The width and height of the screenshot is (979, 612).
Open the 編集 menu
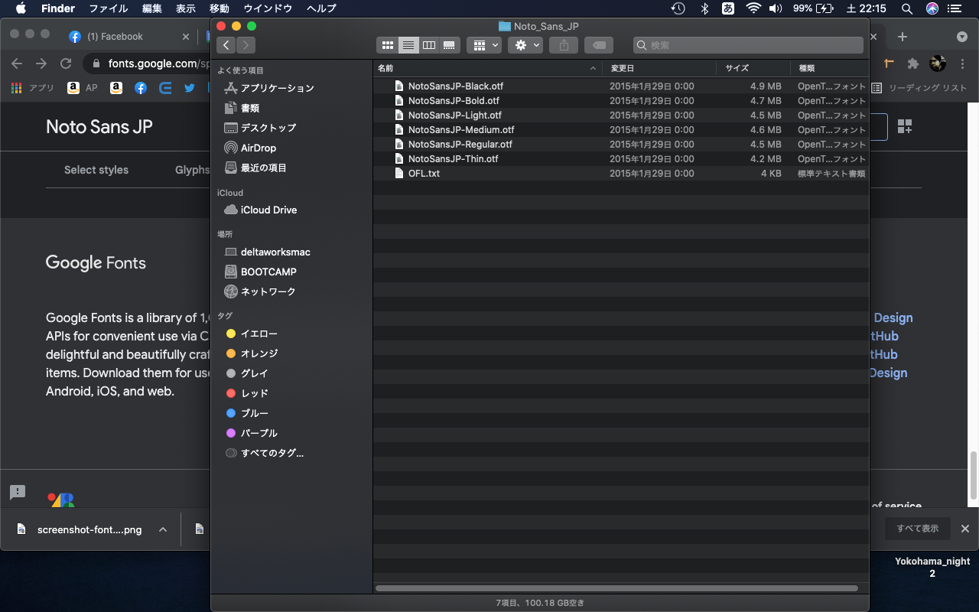152,8
